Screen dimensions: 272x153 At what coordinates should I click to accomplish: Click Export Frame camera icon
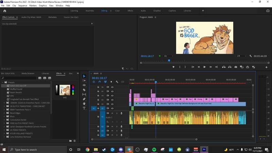[236, 67]
